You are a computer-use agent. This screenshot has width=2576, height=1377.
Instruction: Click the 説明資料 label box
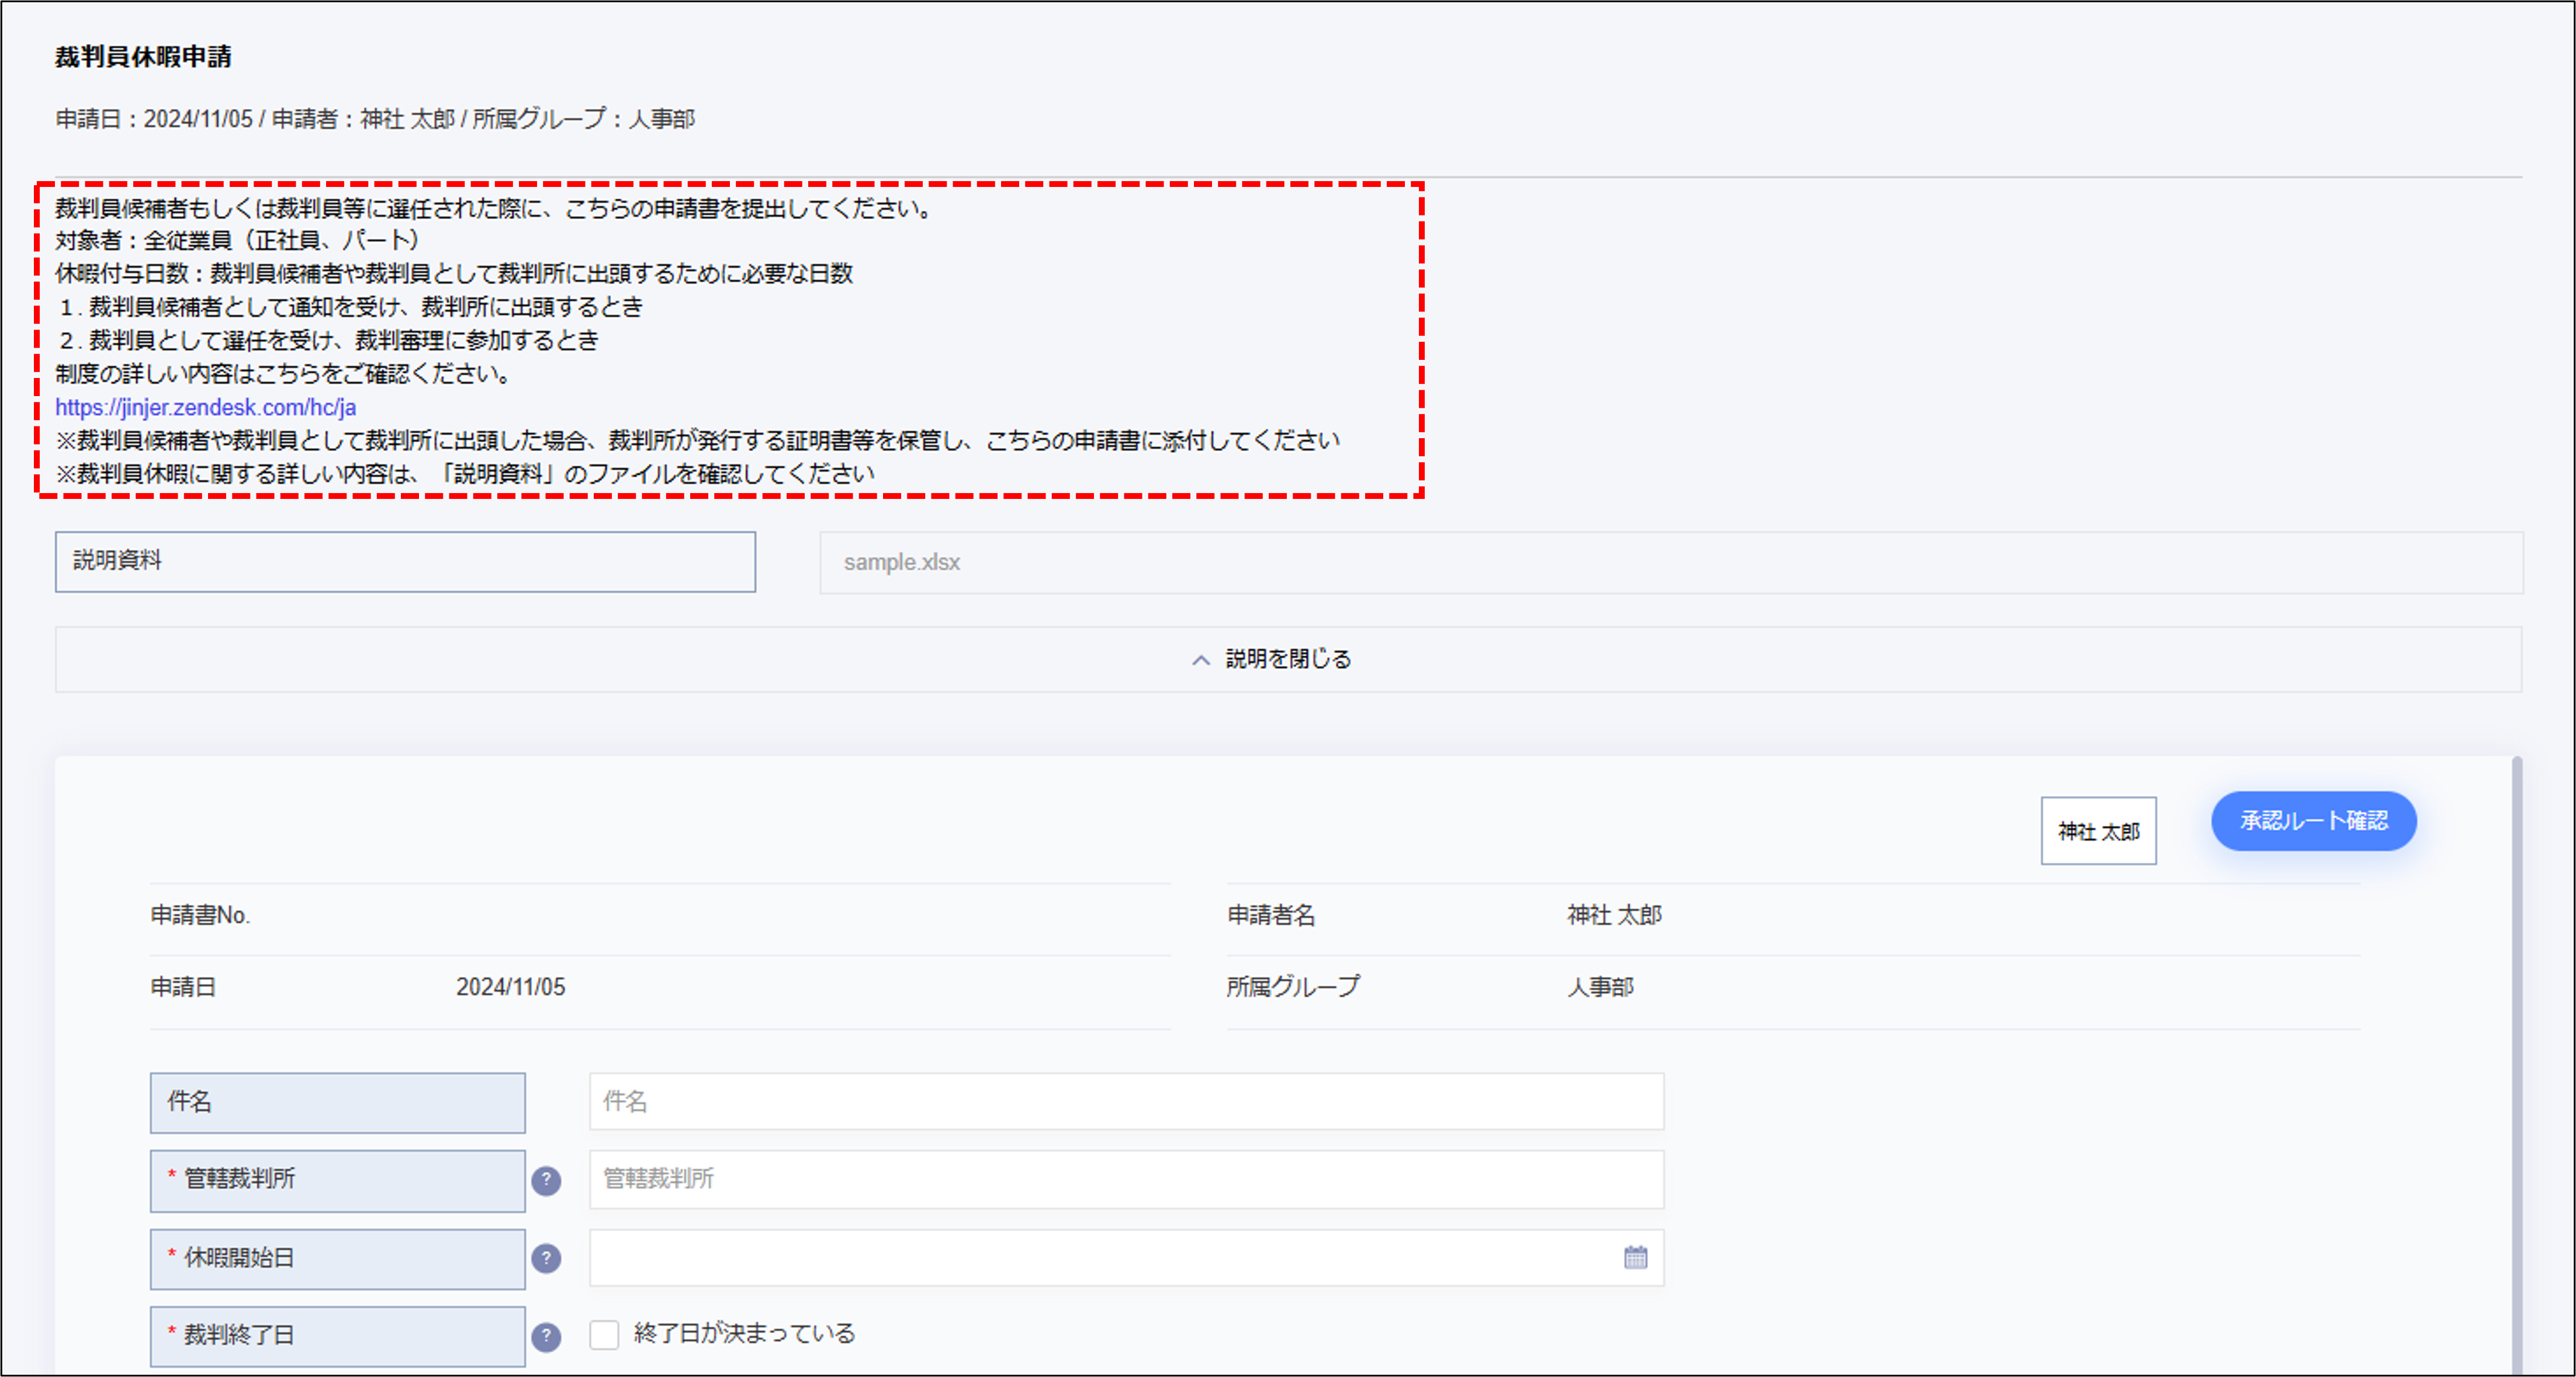tap(405, 561)
